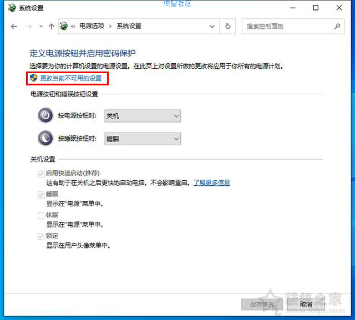Open address bar history dropdown
The width and height of the screenshot is (355, 320).
(212, 27)
